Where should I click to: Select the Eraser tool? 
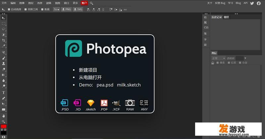point(4,69)
